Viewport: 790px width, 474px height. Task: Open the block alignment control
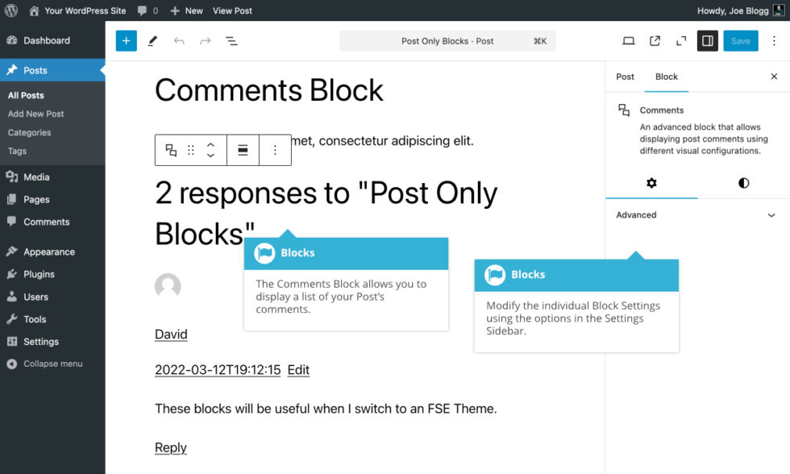[x=243, y=150]
